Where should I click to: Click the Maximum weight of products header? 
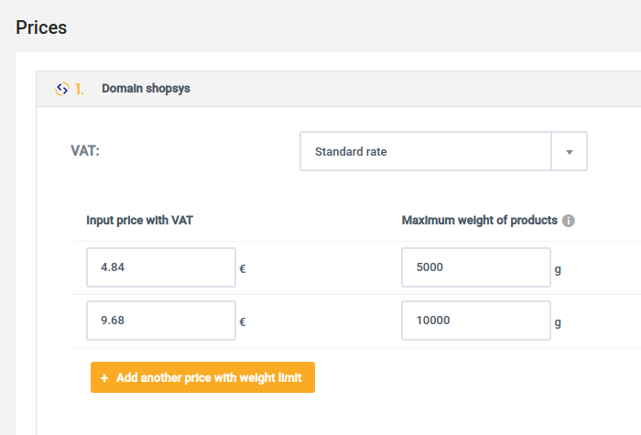tap(480, 221)
